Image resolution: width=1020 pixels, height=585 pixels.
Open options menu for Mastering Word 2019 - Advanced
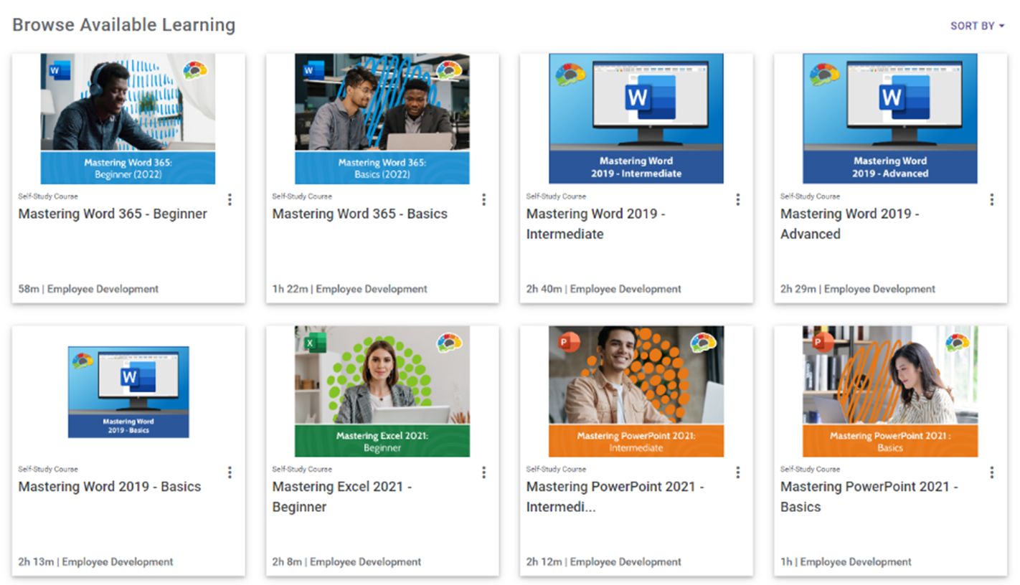[x=991, y=199]
